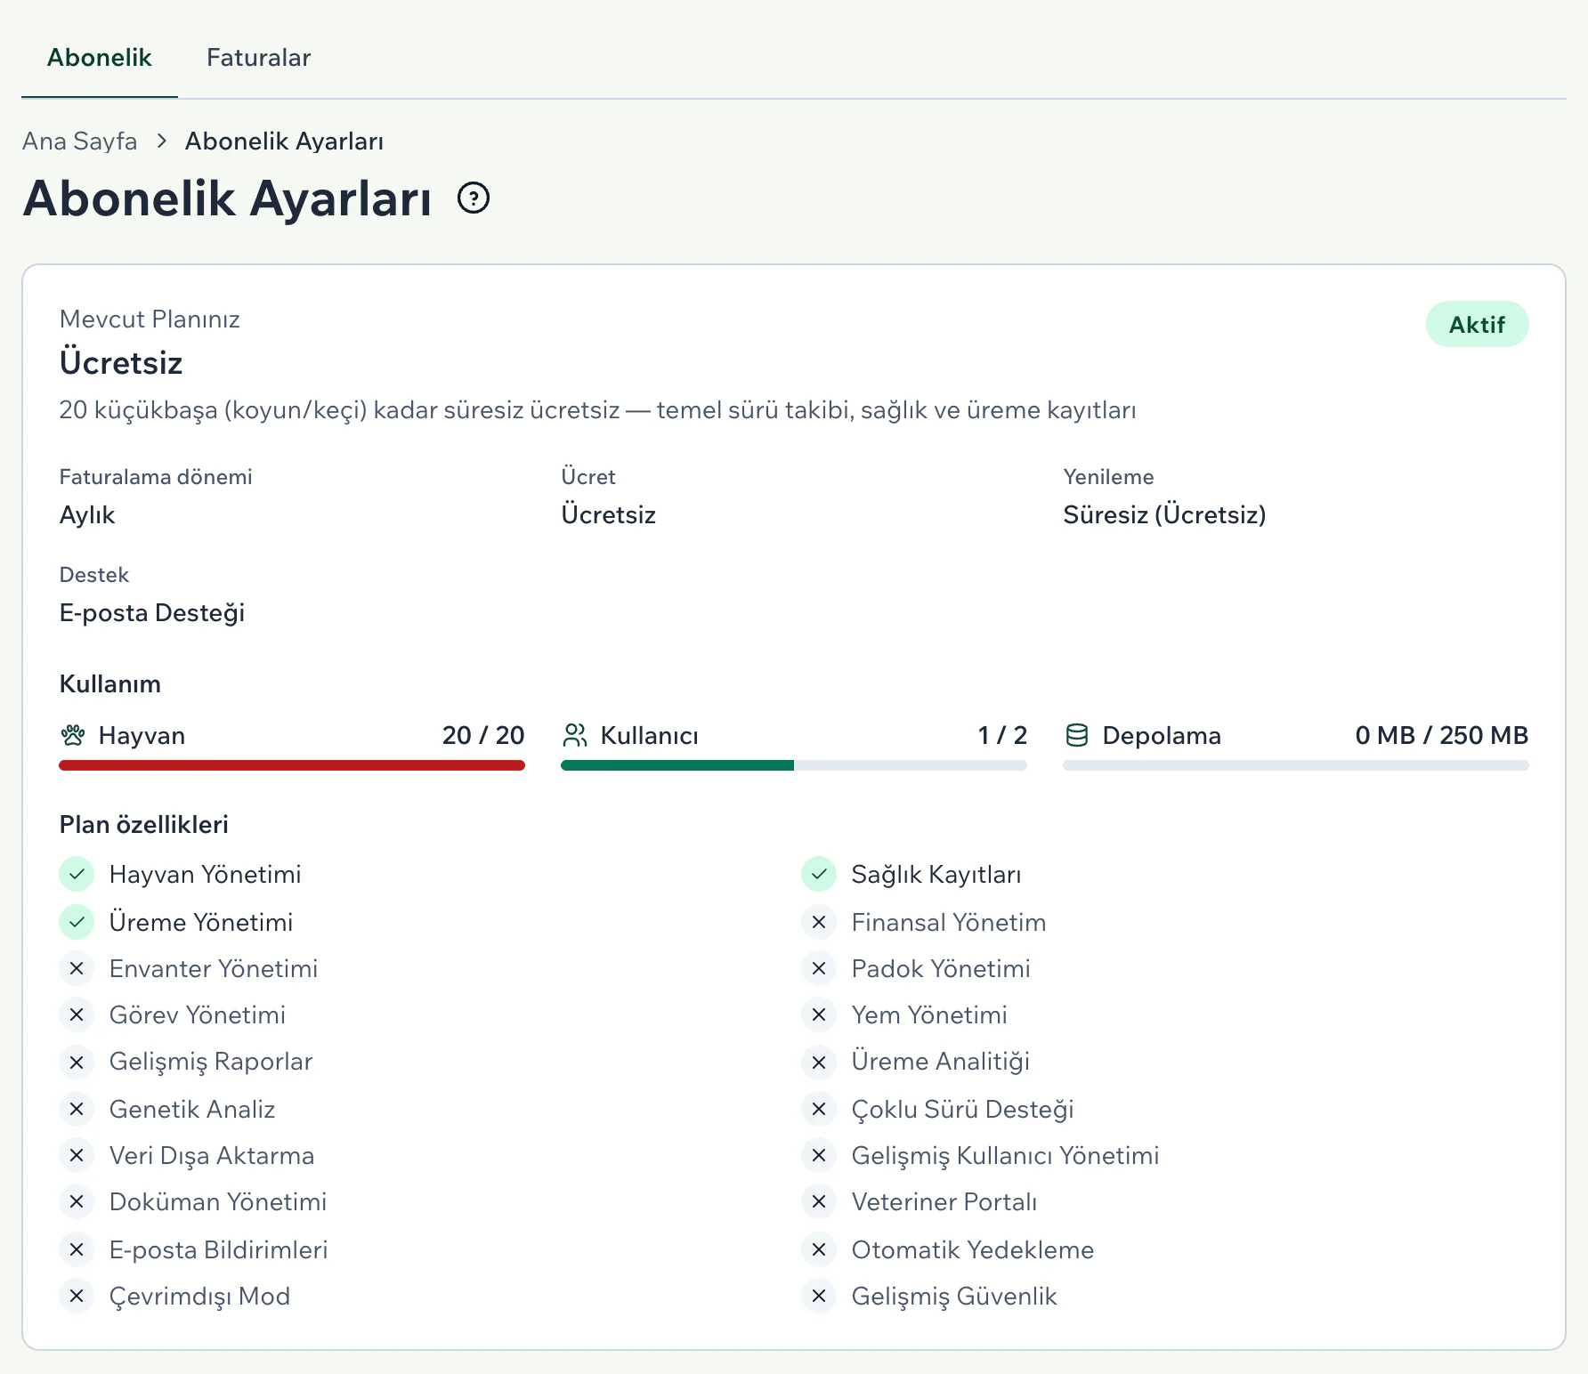The image size is (1588, 1374).
Task: Click the X icon for Padok Yönetimi
Action: 819,968
